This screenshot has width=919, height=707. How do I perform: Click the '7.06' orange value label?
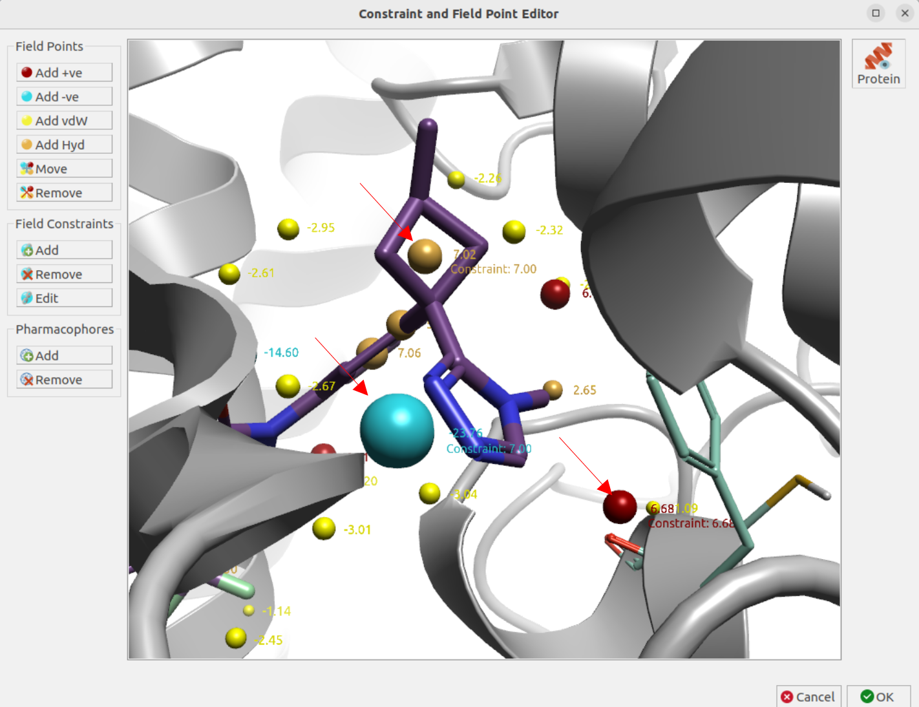click(x=409, y=353)
